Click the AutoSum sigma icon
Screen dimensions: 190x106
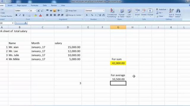click(157, 9)
